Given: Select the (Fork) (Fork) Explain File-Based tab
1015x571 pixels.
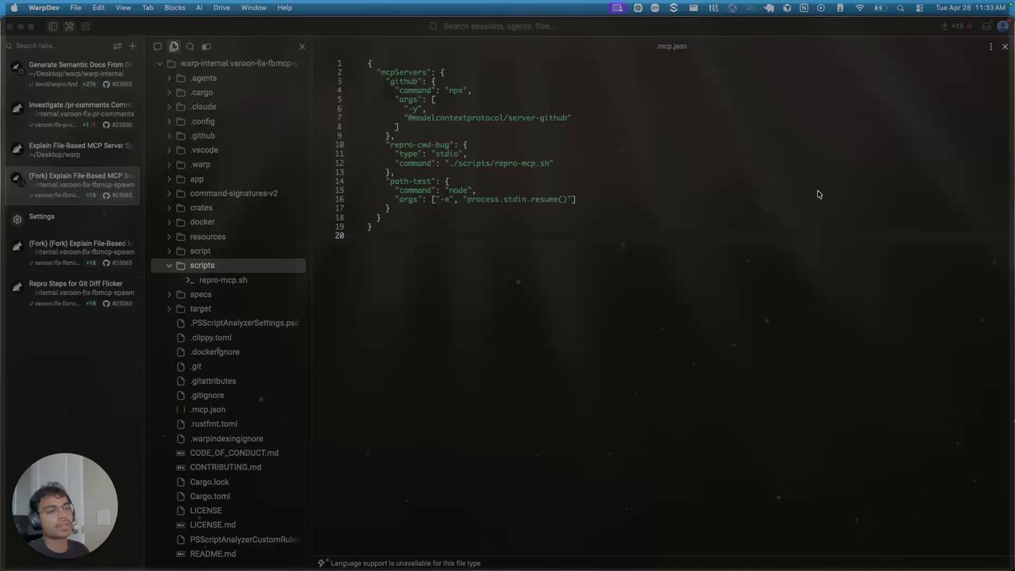Looking at the screenshot, I should click(72, 252).
